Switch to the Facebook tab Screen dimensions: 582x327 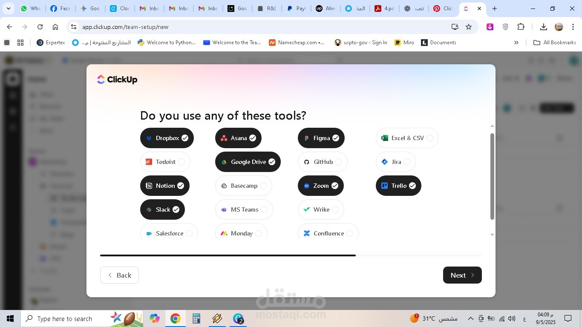click(x=61, y=9)
